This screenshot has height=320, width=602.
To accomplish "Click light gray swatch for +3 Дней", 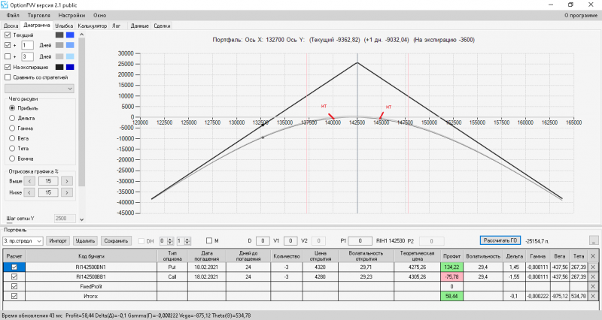I will coord(59,56).
